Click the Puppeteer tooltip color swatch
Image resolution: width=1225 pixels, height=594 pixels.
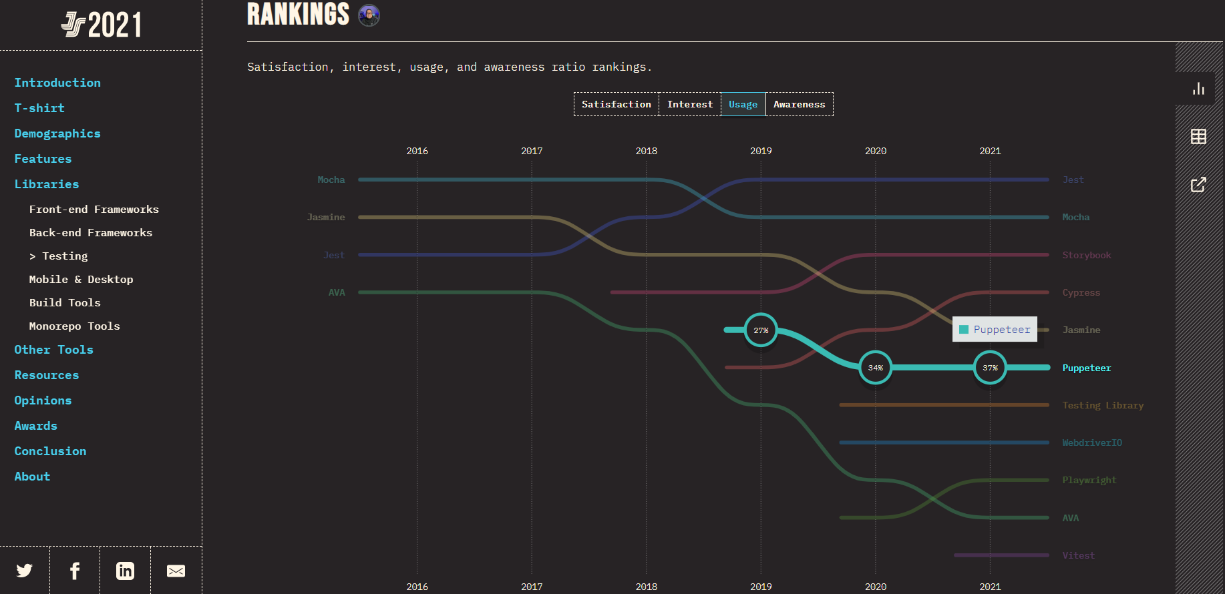click(964, 330)
